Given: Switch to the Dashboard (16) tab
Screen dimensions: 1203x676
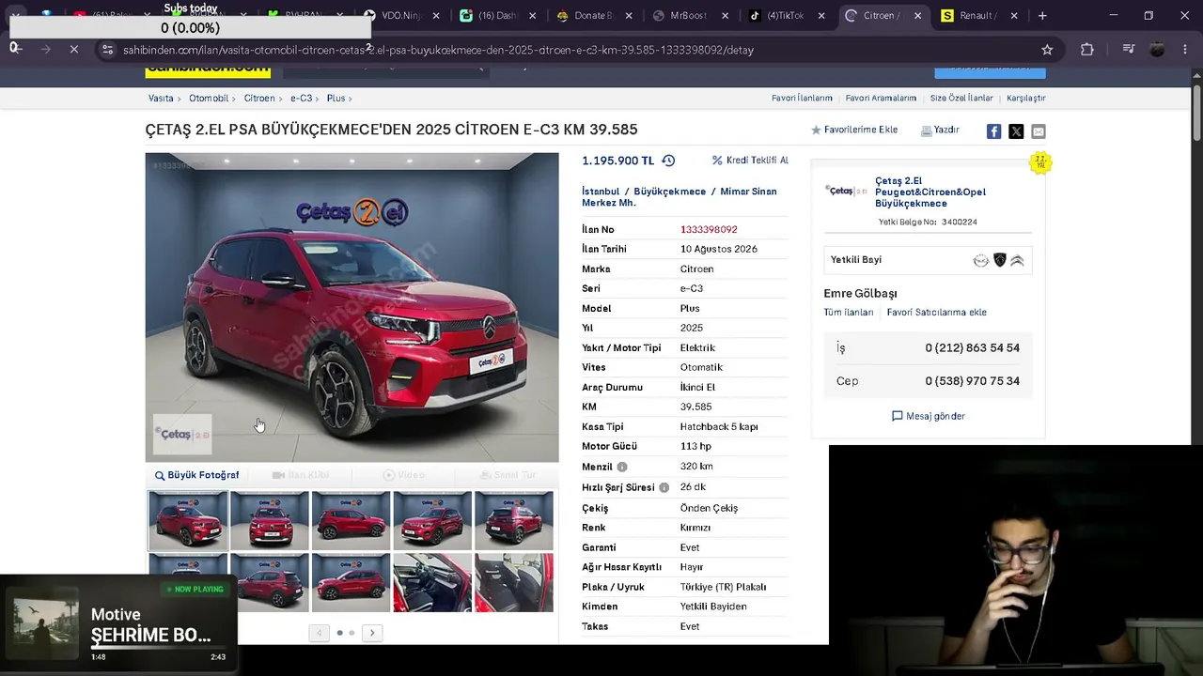Looking at the screenshot, I should [499, 16].
